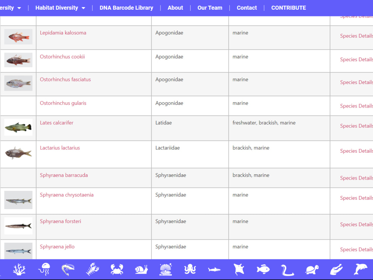
Task: Open the clam shell with pearl icon
Action: pos(166,270)
